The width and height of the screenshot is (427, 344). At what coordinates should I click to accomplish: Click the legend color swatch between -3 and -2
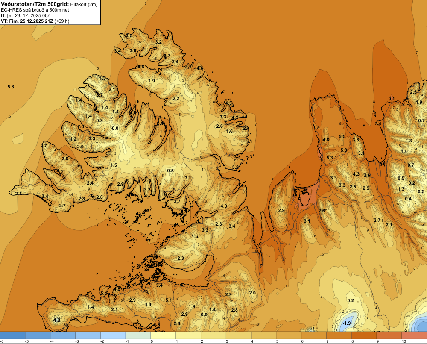click(88, 335)
